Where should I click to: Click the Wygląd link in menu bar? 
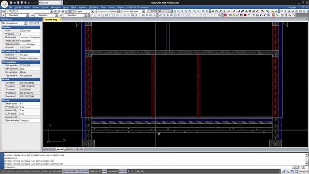coord(292,7)
